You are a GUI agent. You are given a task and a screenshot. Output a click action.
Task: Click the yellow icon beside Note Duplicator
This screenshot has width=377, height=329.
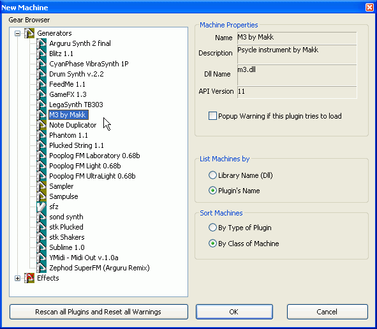click(41, 125)
